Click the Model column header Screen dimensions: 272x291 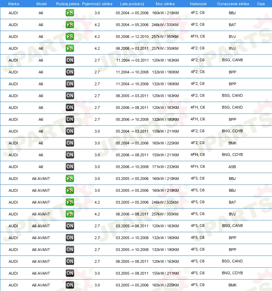(41, 4)
